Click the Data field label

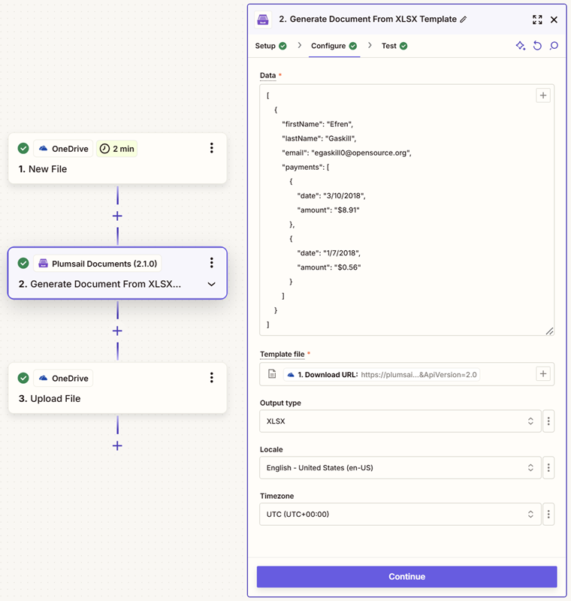tap(268, 76)
